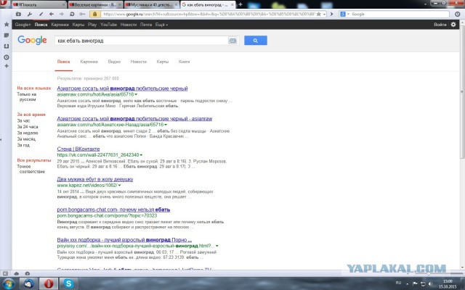Image resolution: width=465 pixels, height=290 pixels.
Task: Open address bar history dropdown arrow
Action: point(324,14)
